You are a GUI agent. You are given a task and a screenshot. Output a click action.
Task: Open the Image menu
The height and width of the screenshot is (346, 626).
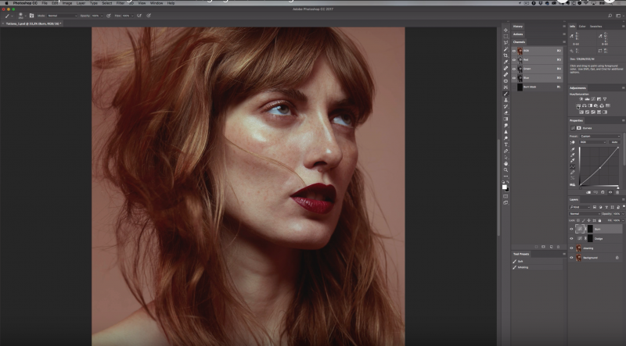[x=67, y=3]
